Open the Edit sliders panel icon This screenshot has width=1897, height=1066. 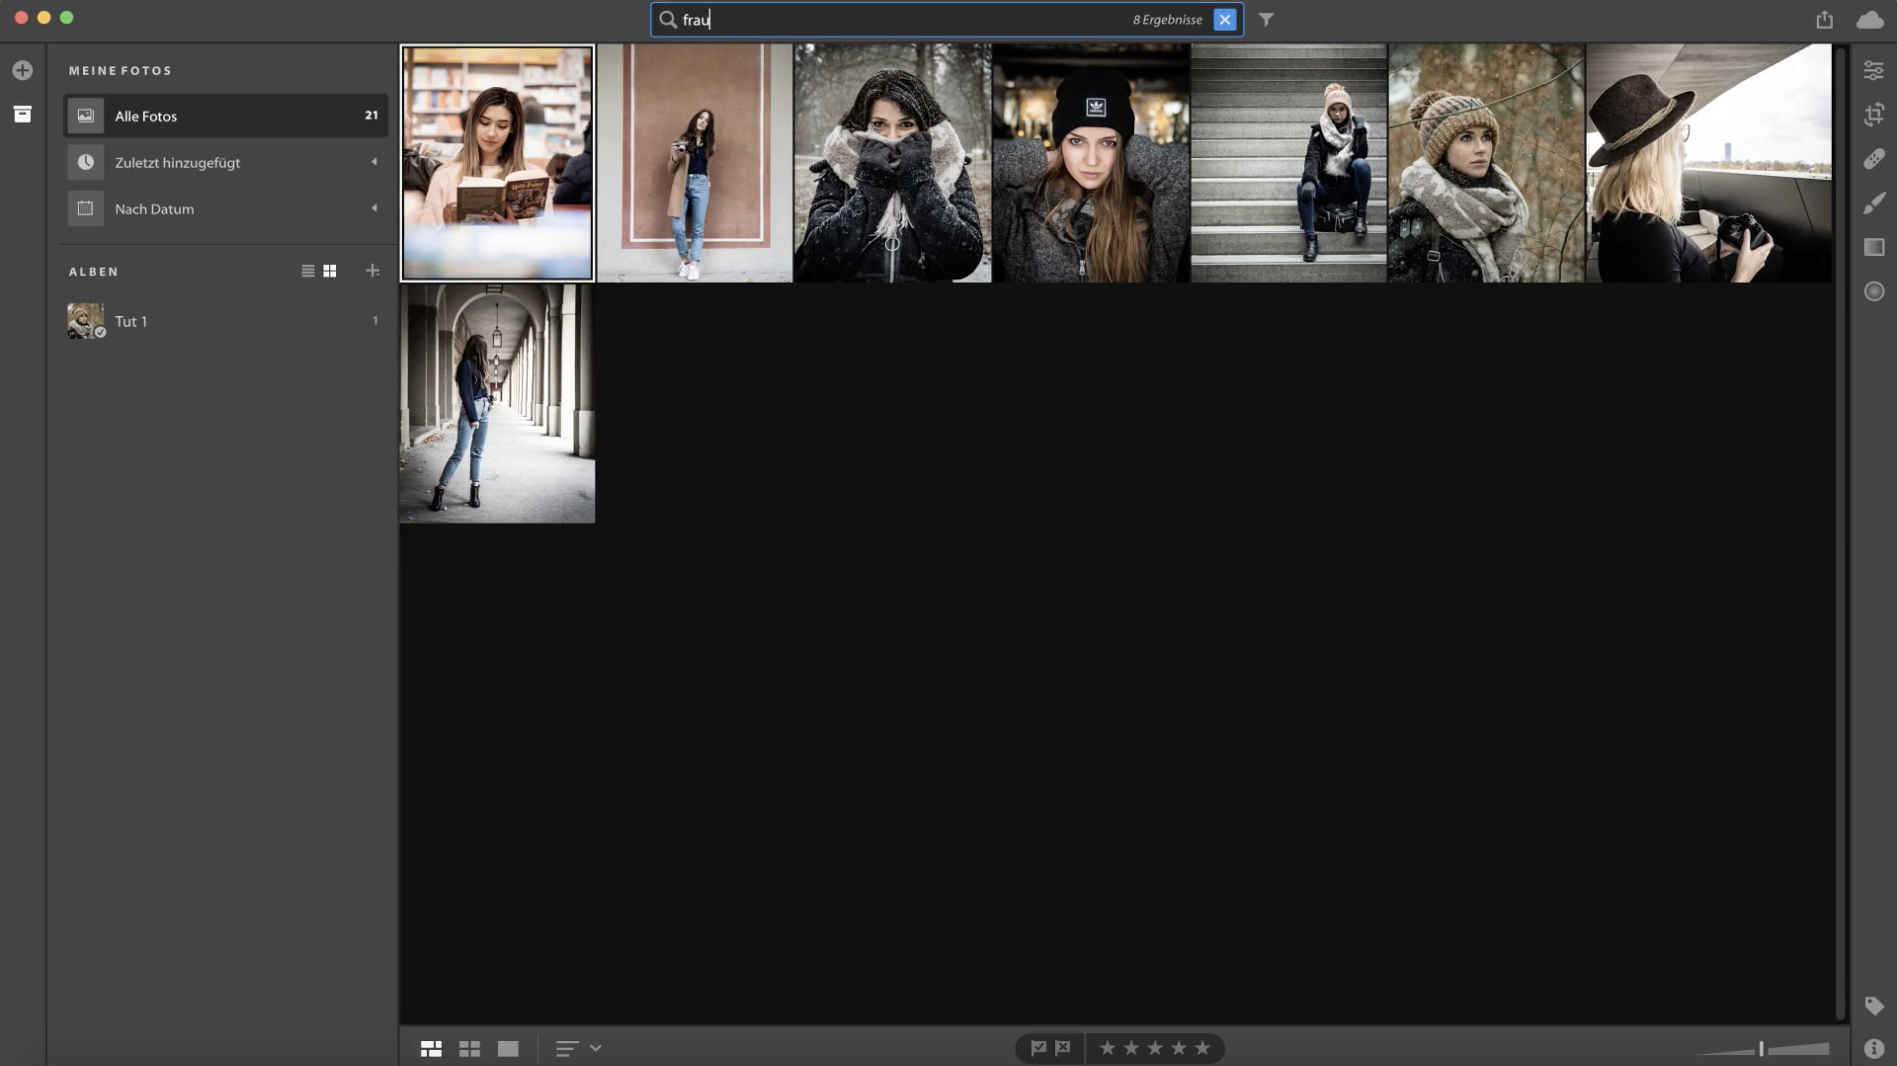1873,70
